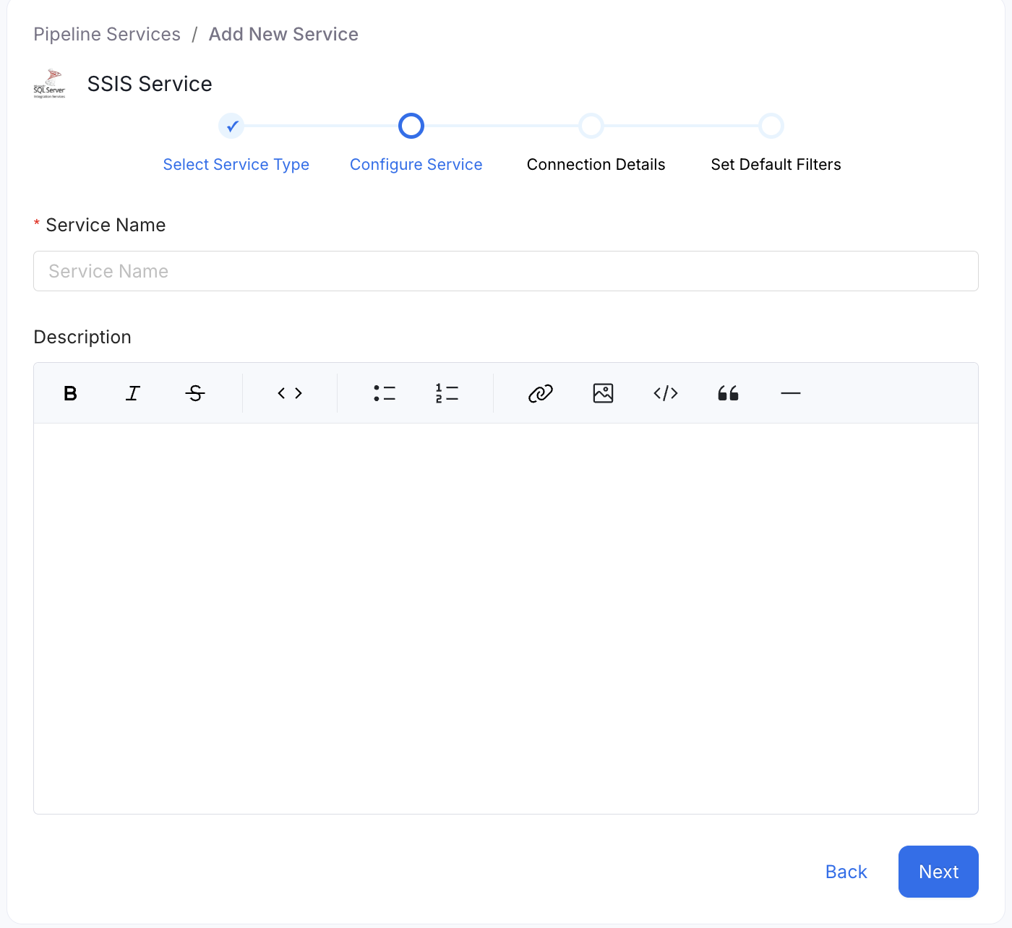Jump to Set Default Filters step
Image resolution: width=1012 pixels, height=928 pixels.
pos(771,126)
